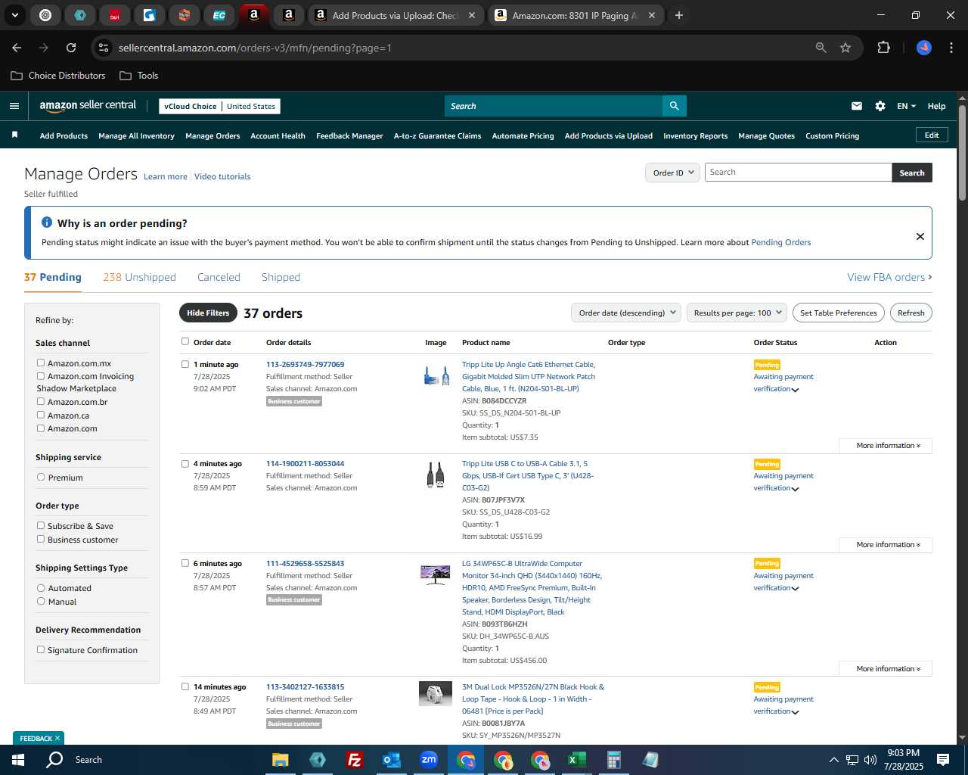The height and width of the screenshot is (775, 968).
Task: Go back in the browser
Action: [x=17, y=48]
